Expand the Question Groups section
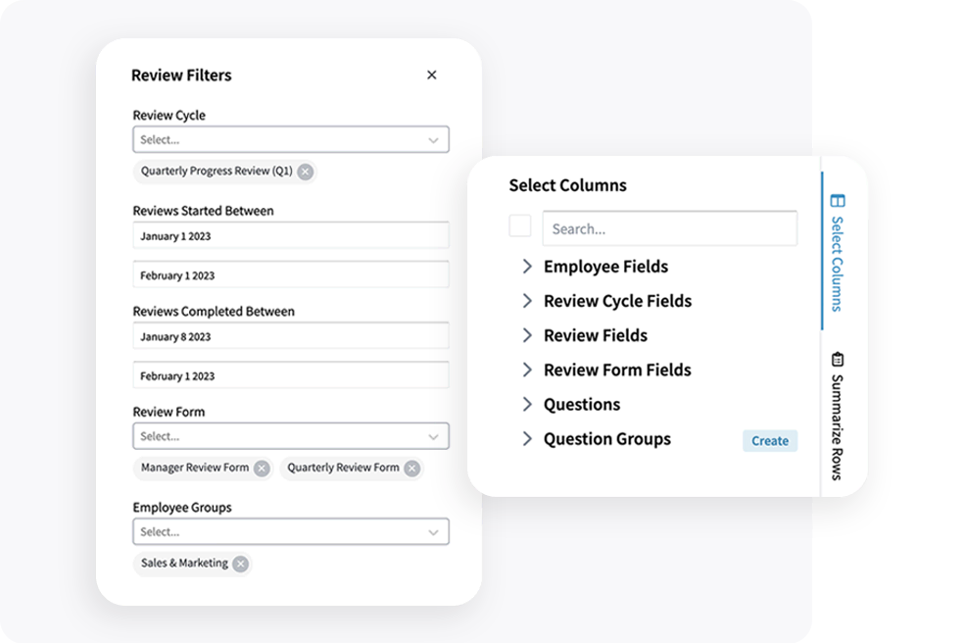Viewport: 964px width, 643px height. (527, 439)
